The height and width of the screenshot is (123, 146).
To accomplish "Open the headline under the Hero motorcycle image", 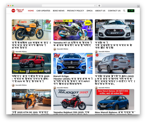I will pyautogui.click(x=31, y=45).
